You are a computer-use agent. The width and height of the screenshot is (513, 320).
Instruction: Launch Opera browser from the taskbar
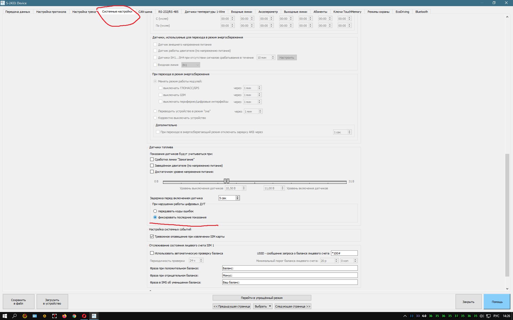pos(84,316)
